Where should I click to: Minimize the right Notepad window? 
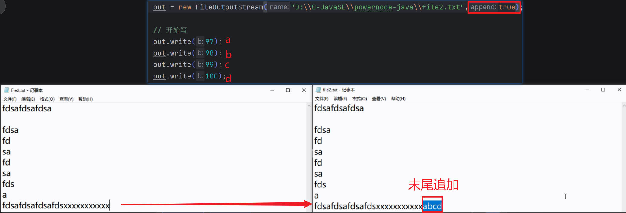coord(587,90)
